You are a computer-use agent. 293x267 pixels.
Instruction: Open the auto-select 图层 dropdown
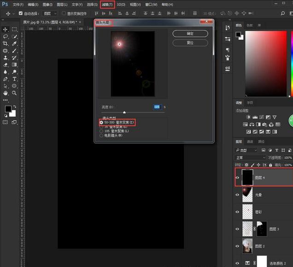click(50, 14)
